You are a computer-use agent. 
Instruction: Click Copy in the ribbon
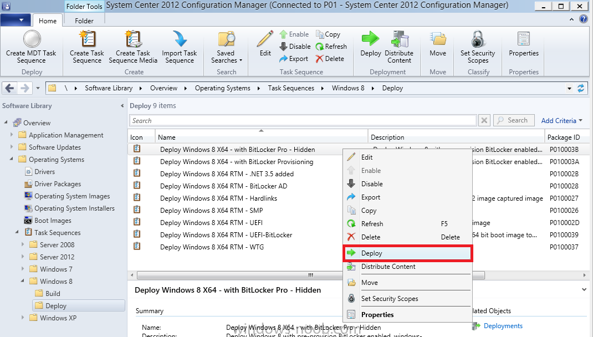point(328,34)
